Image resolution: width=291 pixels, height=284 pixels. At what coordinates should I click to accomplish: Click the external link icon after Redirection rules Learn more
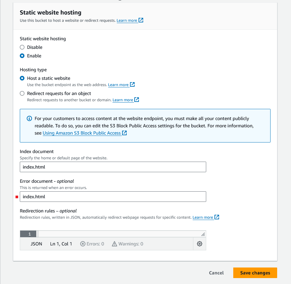216,217
